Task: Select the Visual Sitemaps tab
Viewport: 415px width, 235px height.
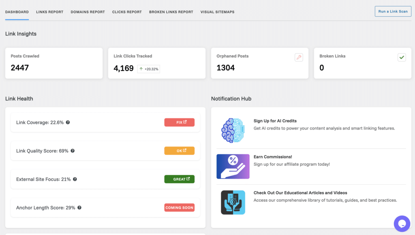Action: click(217, 12)
